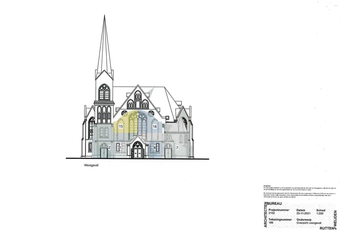Image resolution: width=358 pixels, height=239 pixels.
Task: Select unit label 16 on the facade
Action: (x=155, y=126)
